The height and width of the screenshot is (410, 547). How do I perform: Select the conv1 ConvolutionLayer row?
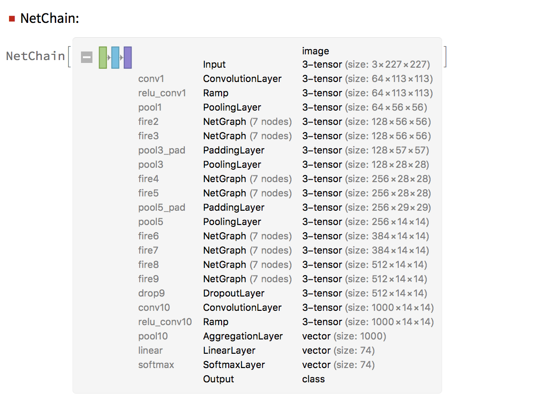coord(285,79)
